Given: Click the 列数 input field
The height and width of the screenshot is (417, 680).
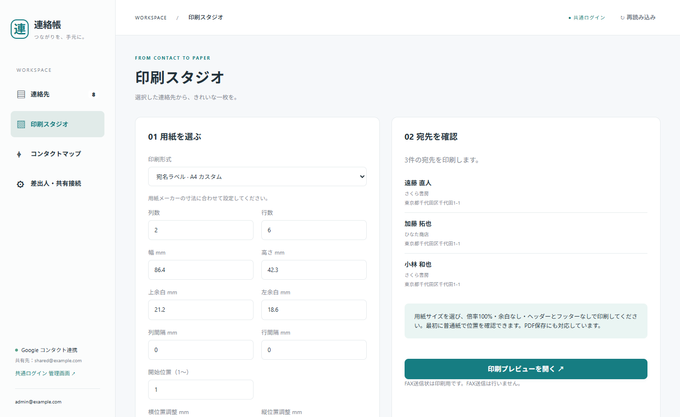Looking at the screenshot, I should click(x=201, y=230).
